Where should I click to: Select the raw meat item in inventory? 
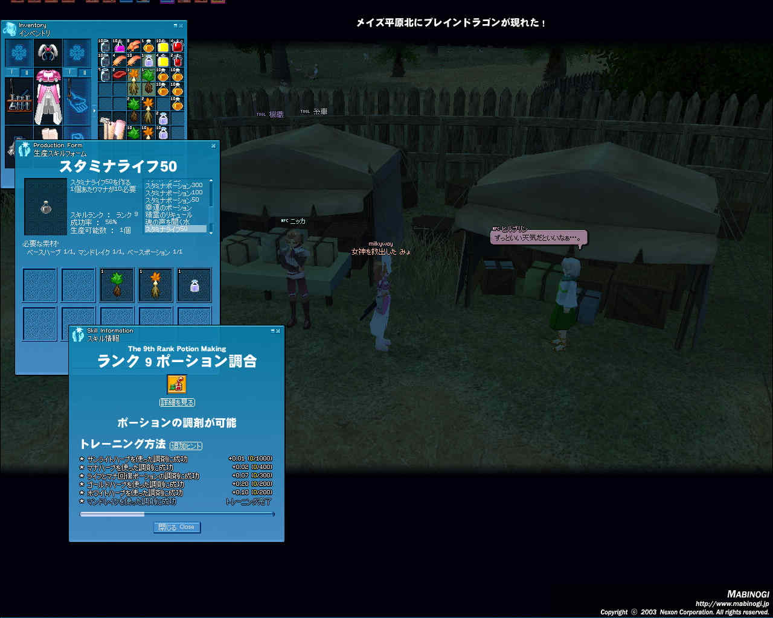[120, 75]
